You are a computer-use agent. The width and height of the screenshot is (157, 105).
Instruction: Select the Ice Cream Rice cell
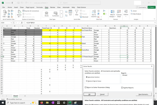click(x=88, y=30)
